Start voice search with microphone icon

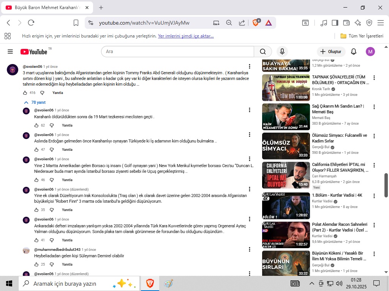(282, 52)
